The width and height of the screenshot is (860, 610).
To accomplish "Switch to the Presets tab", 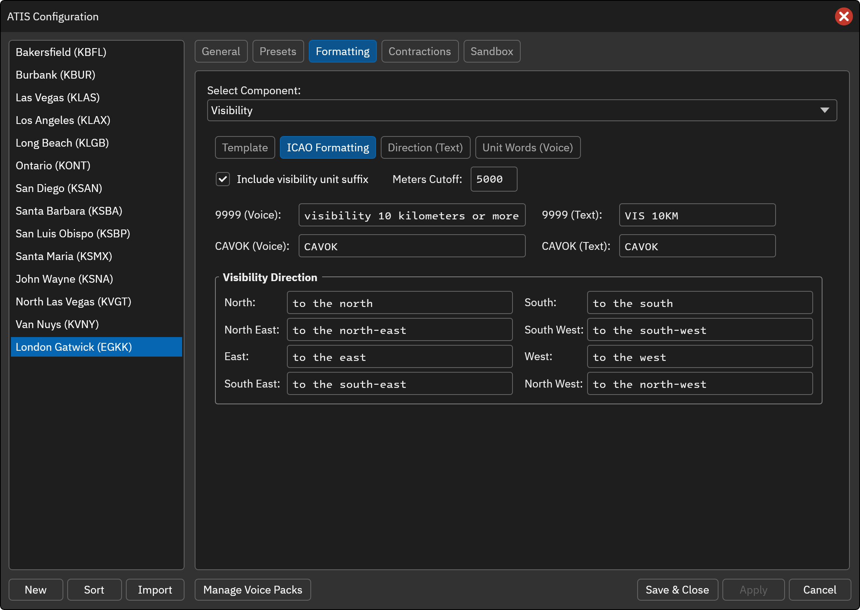I will [x=278, y=51].
